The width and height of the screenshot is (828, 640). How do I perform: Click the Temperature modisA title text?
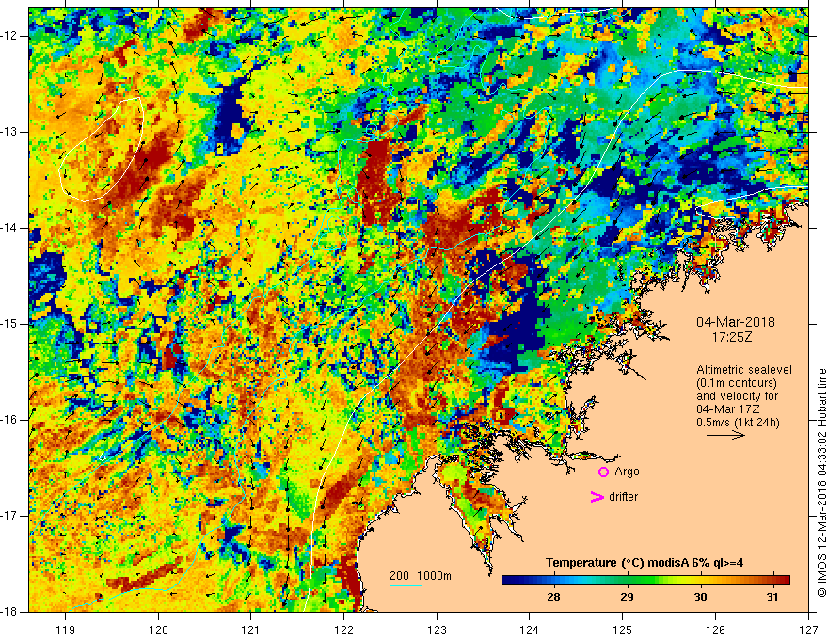click(x=645, y=563)
